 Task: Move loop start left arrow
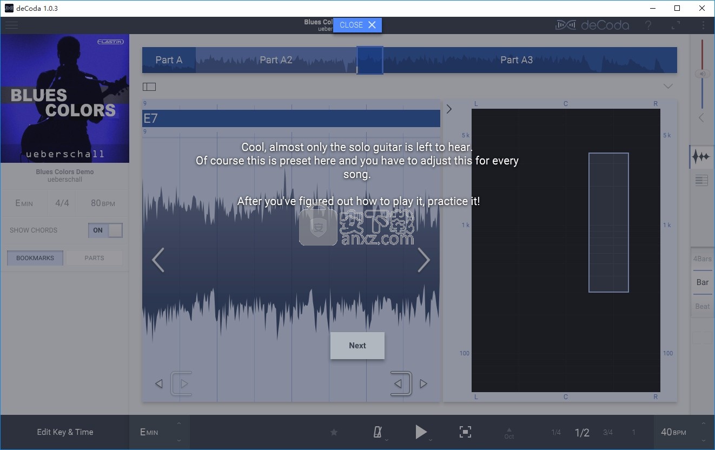click(159, 384)
